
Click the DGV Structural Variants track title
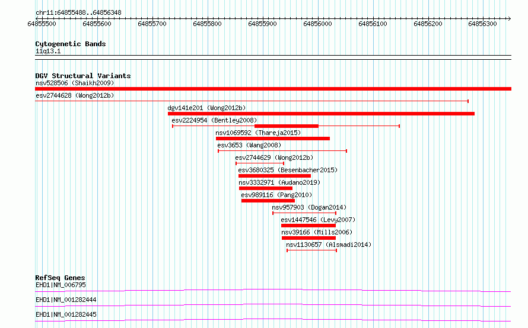[x=83, y=76]
